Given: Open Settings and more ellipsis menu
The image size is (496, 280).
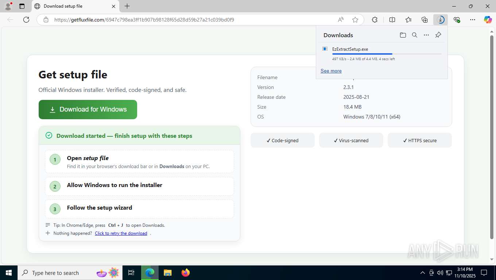Looking at the screenshot, I should (473, 20).
